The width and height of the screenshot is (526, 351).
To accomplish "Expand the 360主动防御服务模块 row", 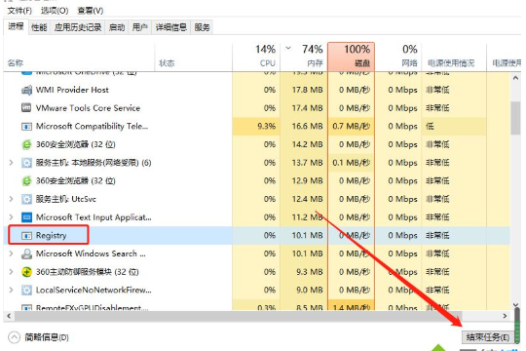I will [x=11, y=272].
